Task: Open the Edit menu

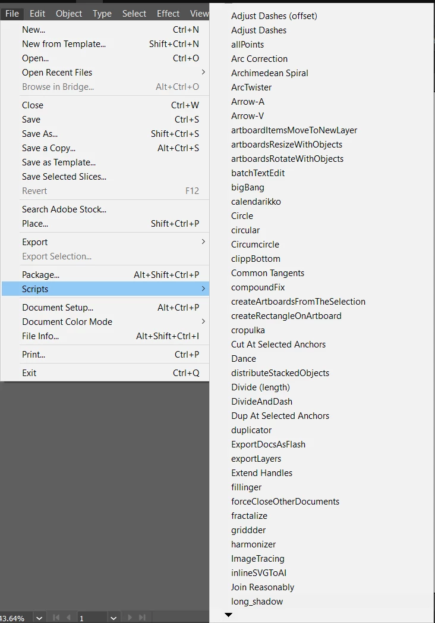Action: point(37,14)
